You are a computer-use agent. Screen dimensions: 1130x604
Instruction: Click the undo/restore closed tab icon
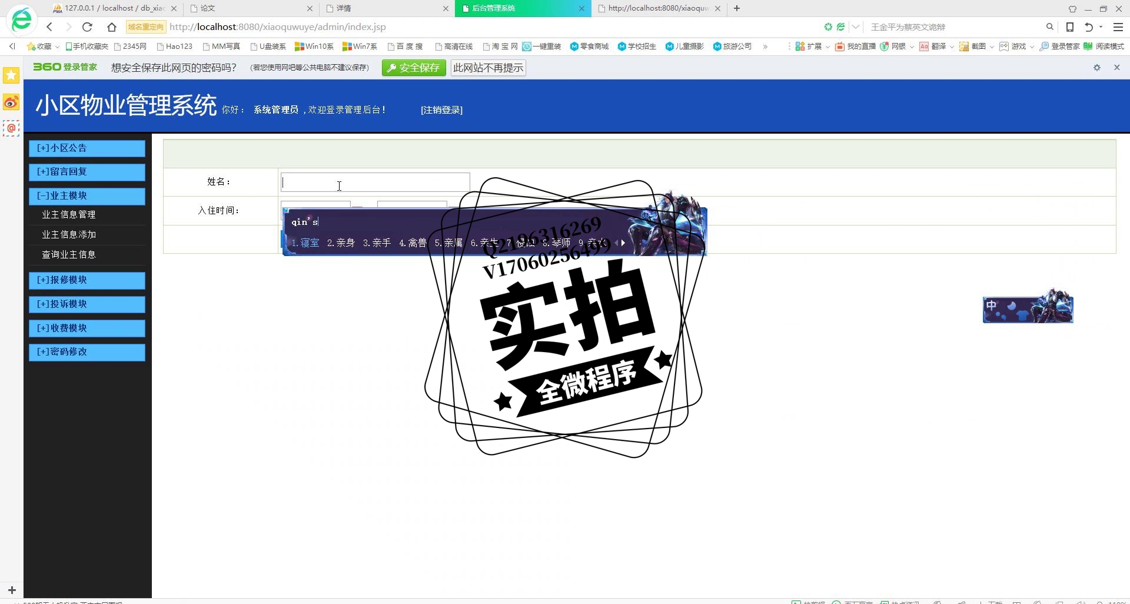click(1089, 27)
